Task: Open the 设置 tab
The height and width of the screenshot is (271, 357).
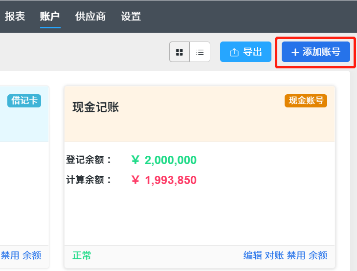Action: click(131, 17)
